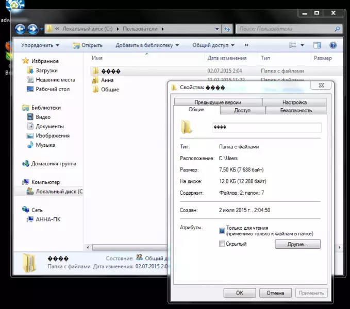Switch to the Безопасность tab
Viewport: 350px width, 309px height.
point(296,110)
